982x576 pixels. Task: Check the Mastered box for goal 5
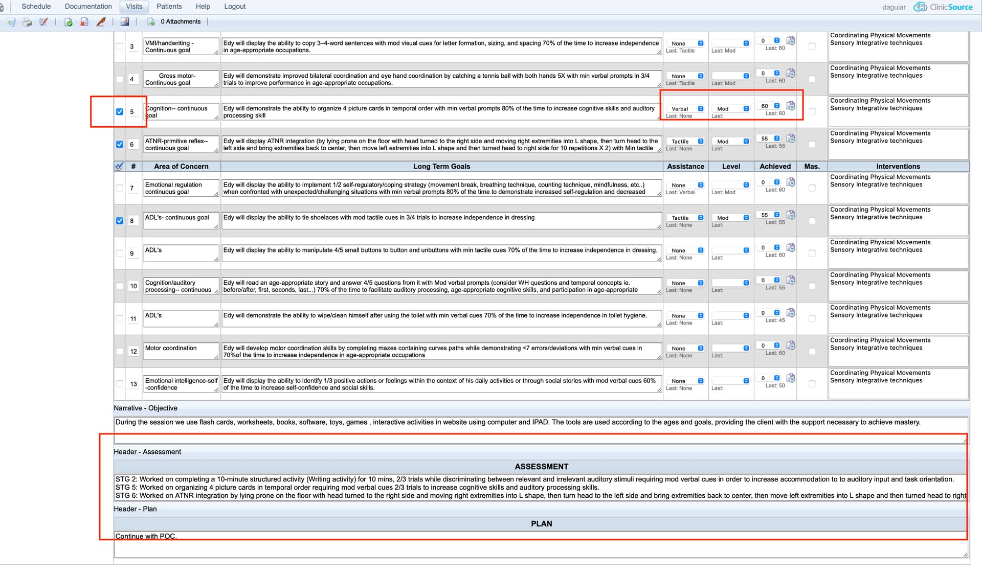point(812,112)
